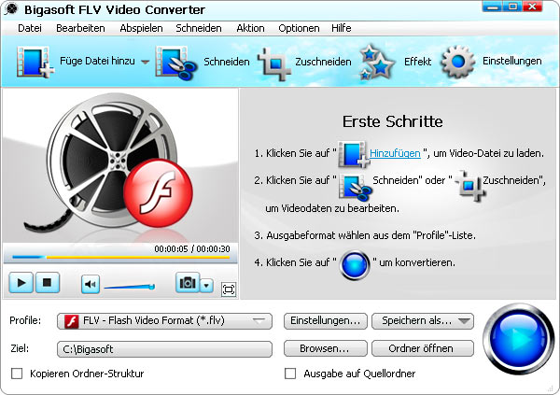Click the time display 00:00:05 / 00:00:30

pos(192,248)
